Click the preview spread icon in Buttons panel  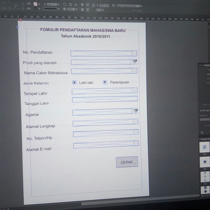[202, 132]
